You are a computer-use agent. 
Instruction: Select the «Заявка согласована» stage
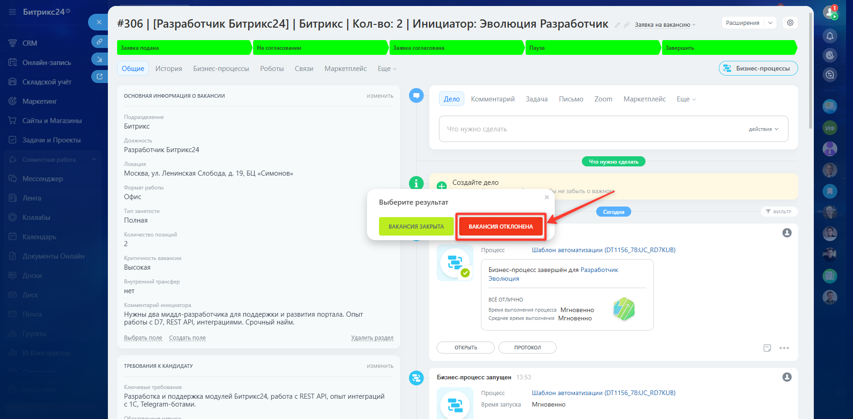(x=456, y=48)
